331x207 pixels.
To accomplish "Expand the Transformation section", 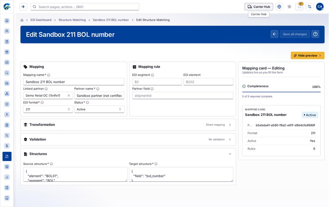I will tap(128, 125).
